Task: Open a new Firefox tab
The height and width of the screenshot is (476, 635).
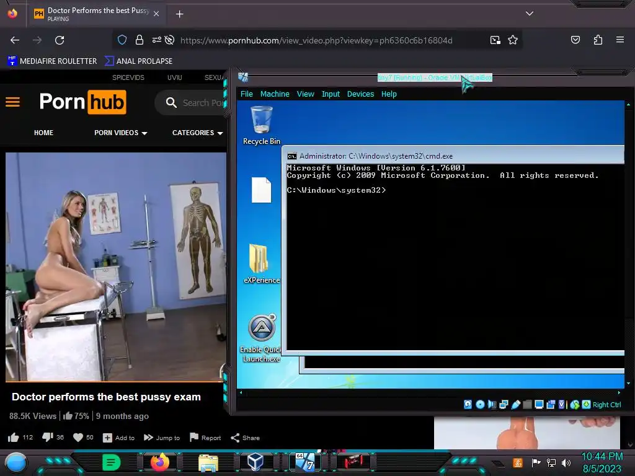Action: (179, 14)
